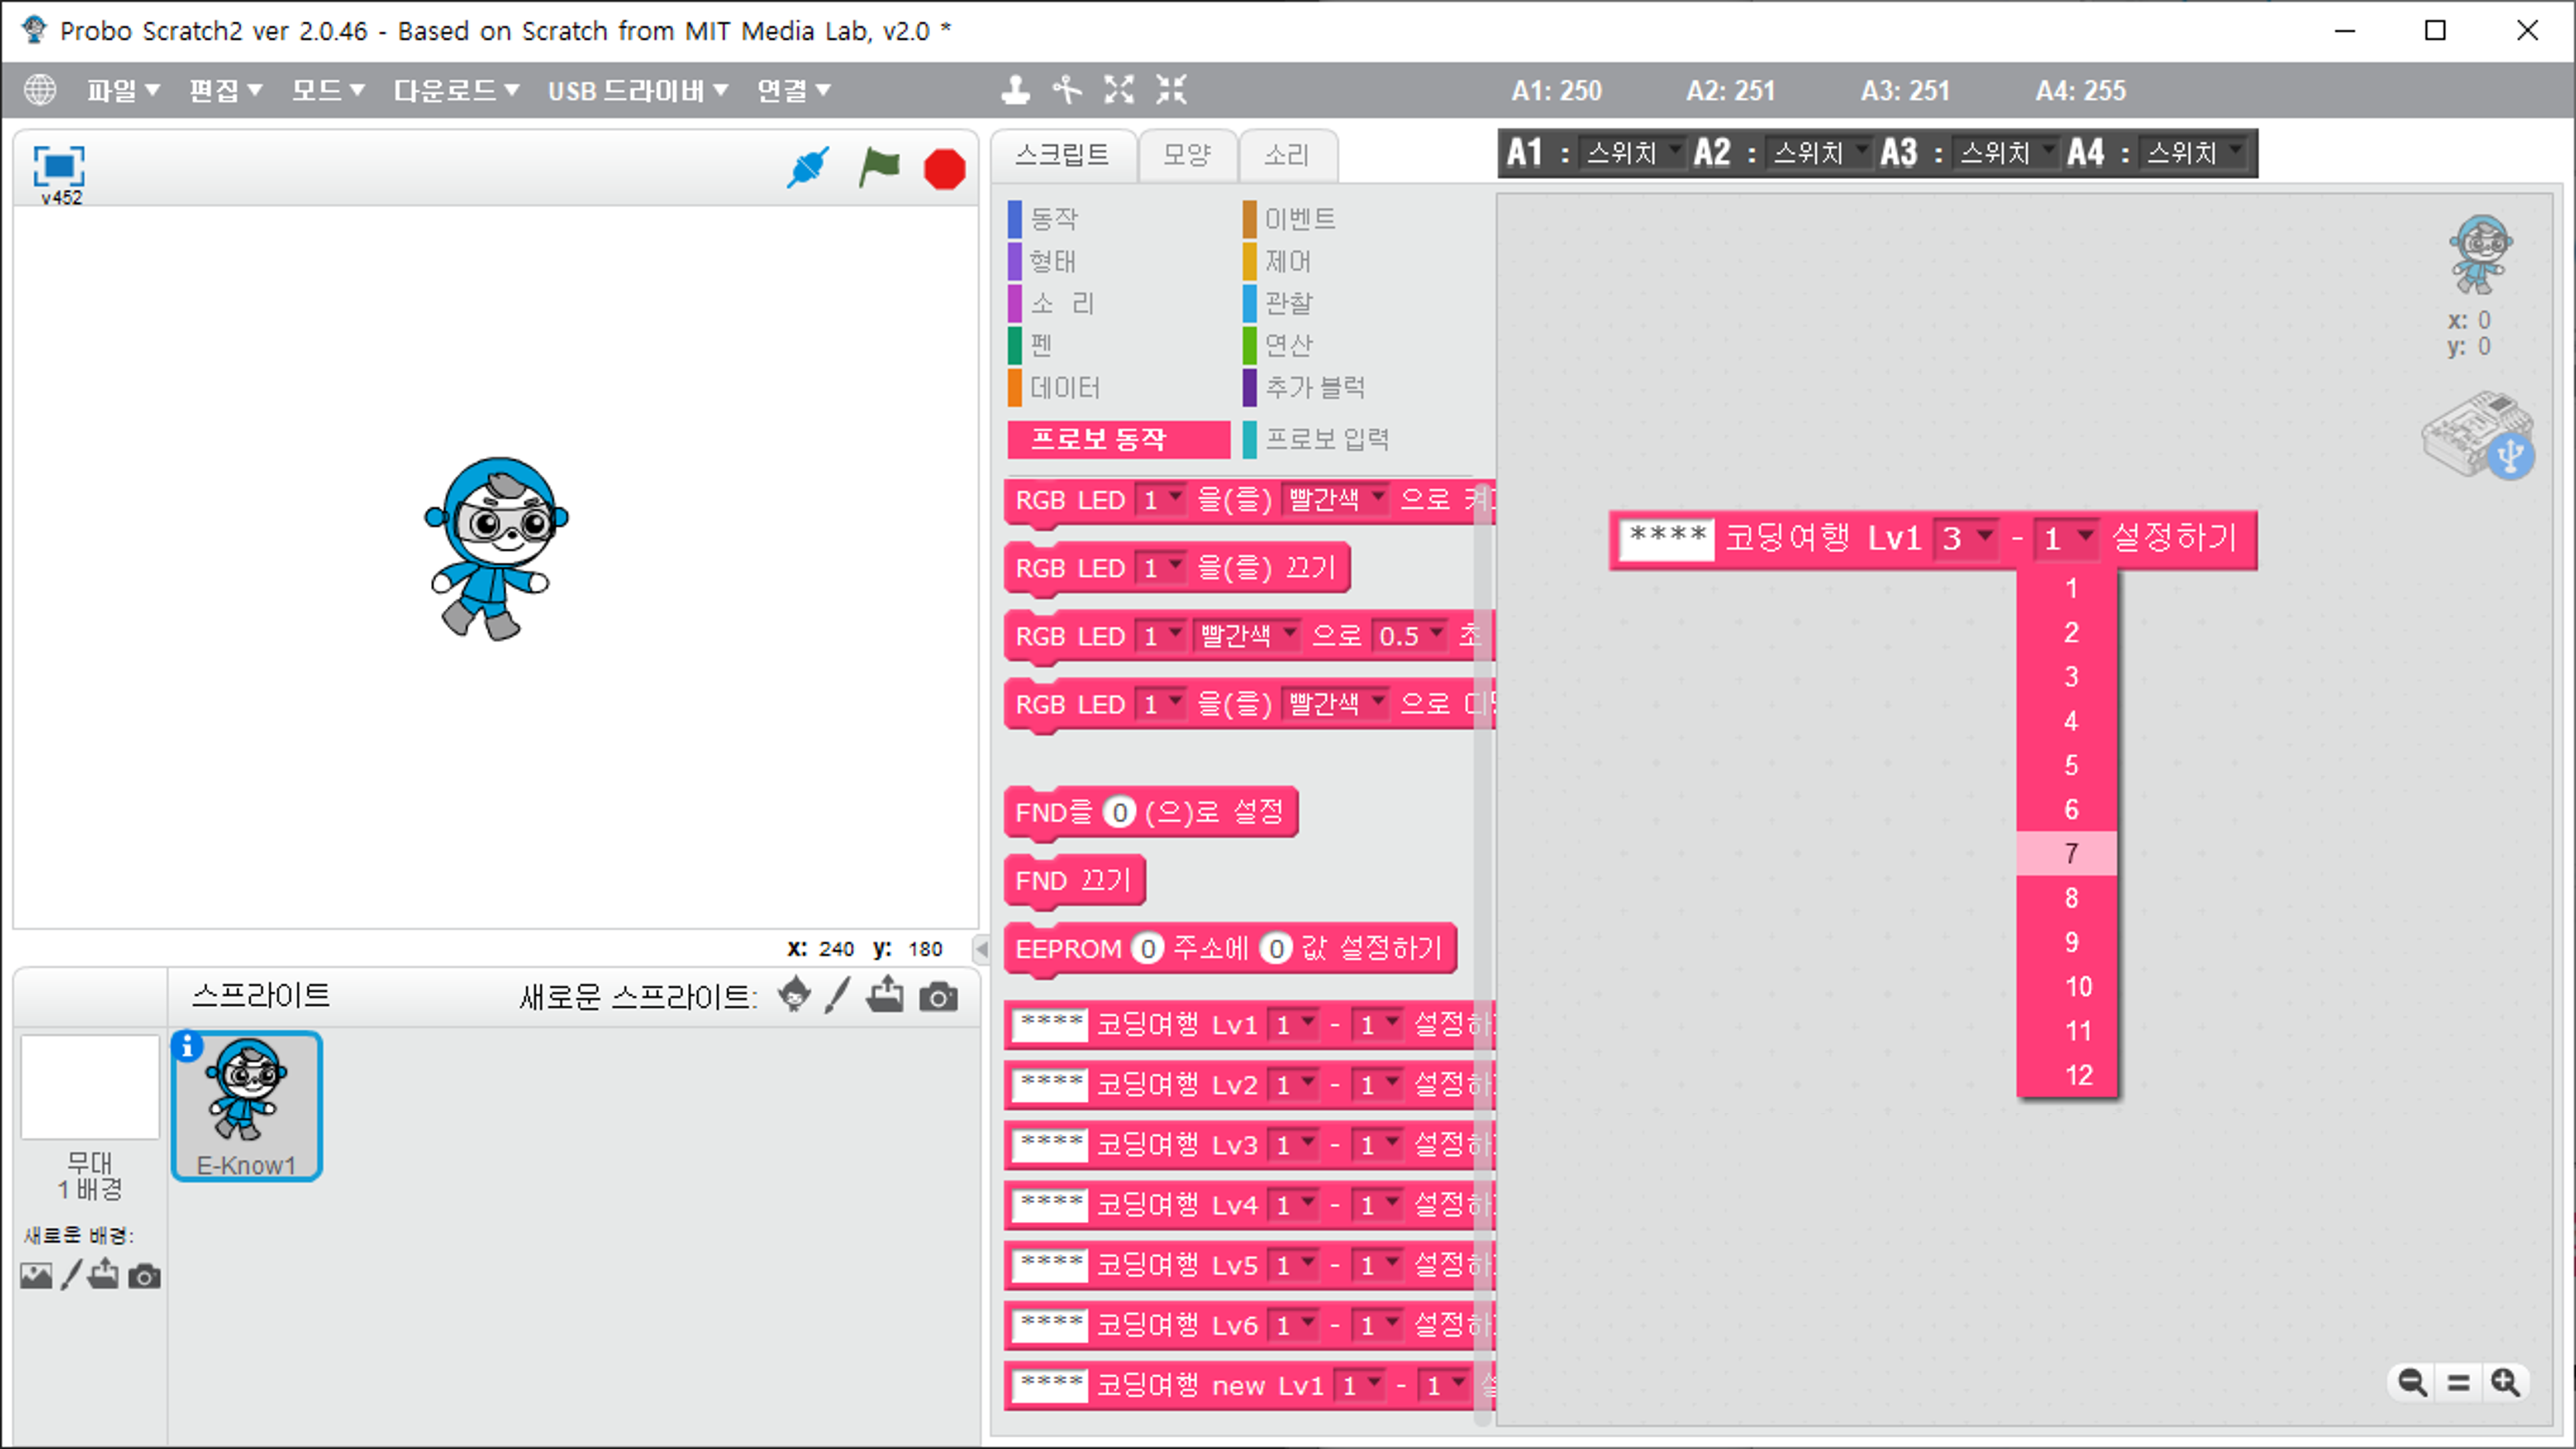2576x1449 pixels.
Task: Stop all scripts with red stop sign
Action: (x=944, y=169)
